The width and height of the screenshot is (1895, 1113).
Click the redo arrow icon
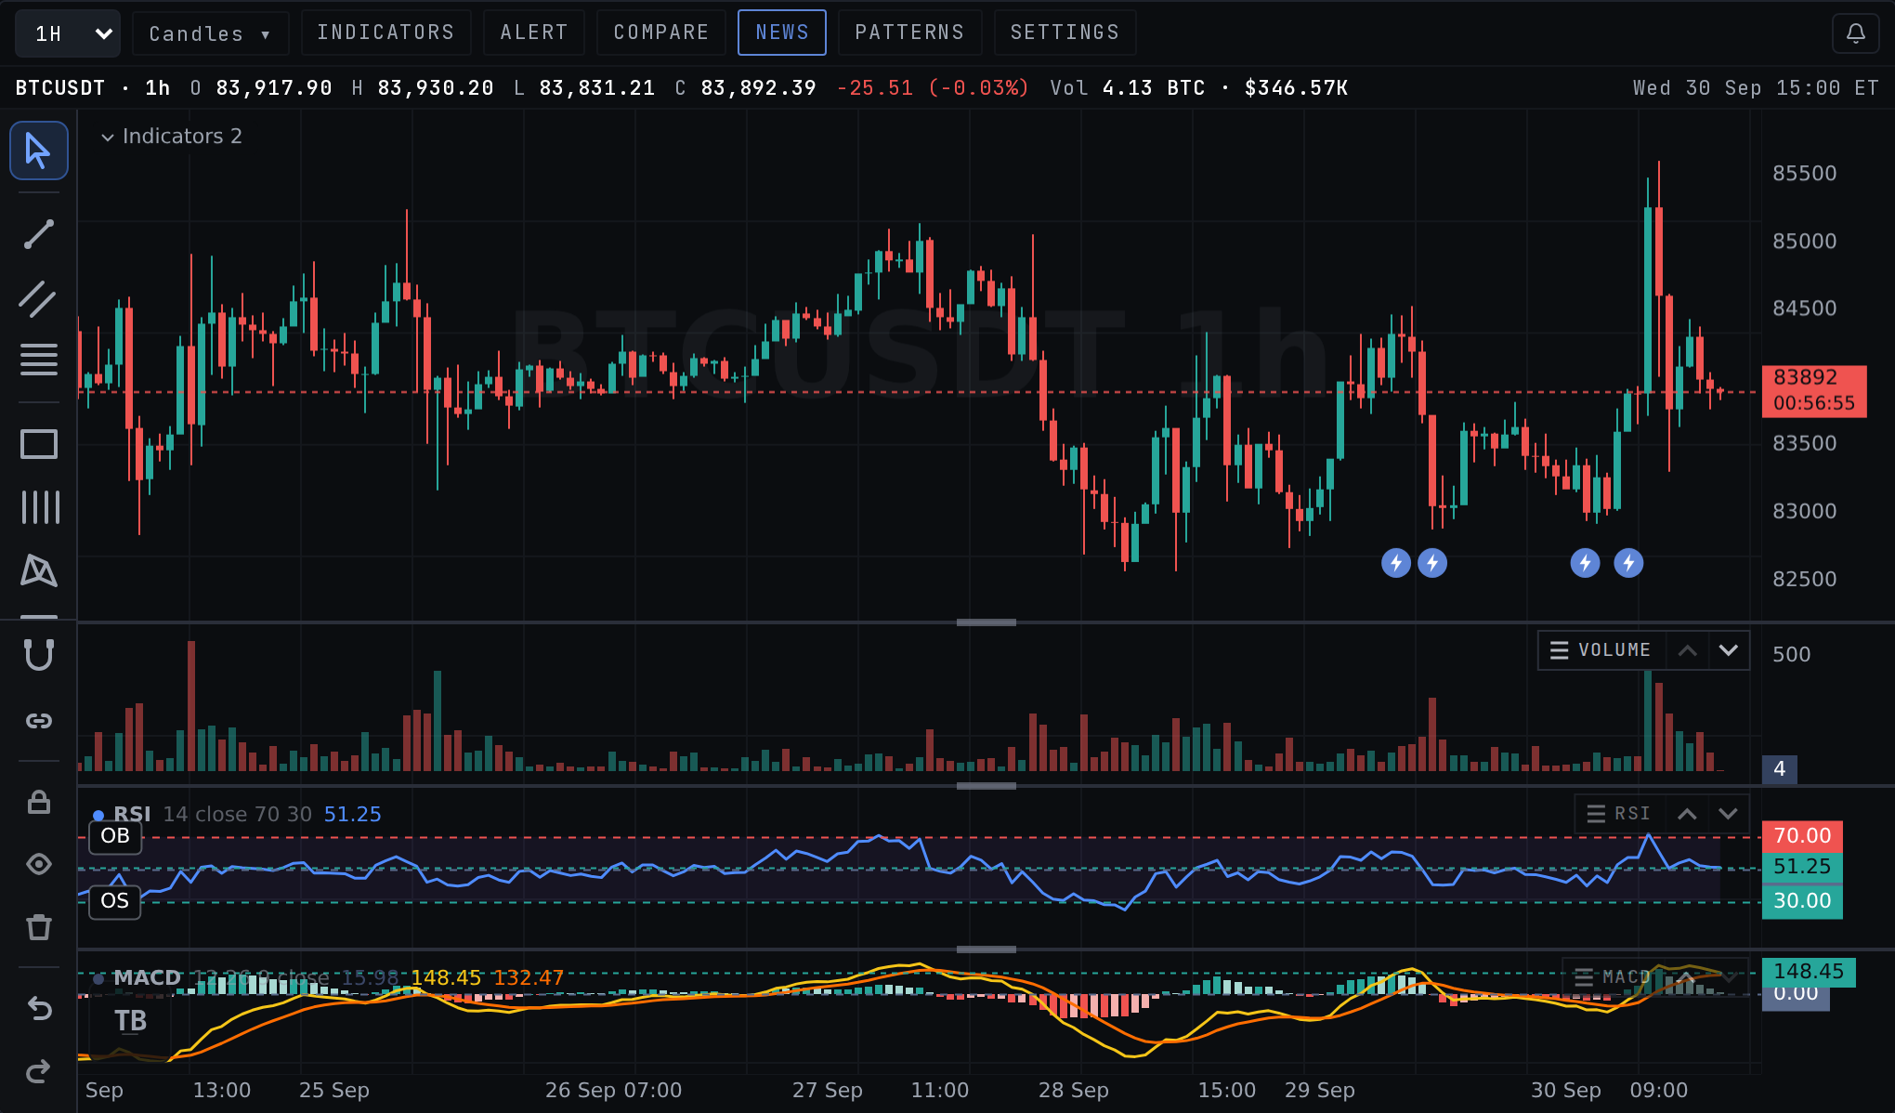(x=38, y=1070)
